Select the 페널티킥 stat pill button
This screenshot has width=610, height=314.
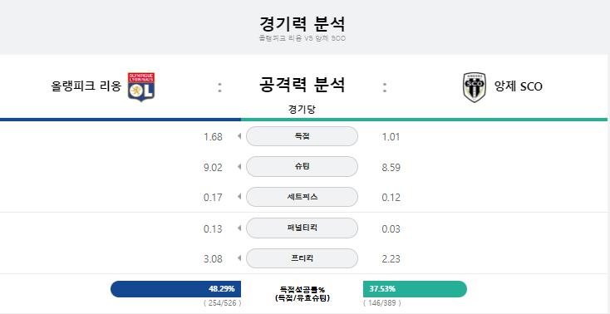tap(302, 228)
